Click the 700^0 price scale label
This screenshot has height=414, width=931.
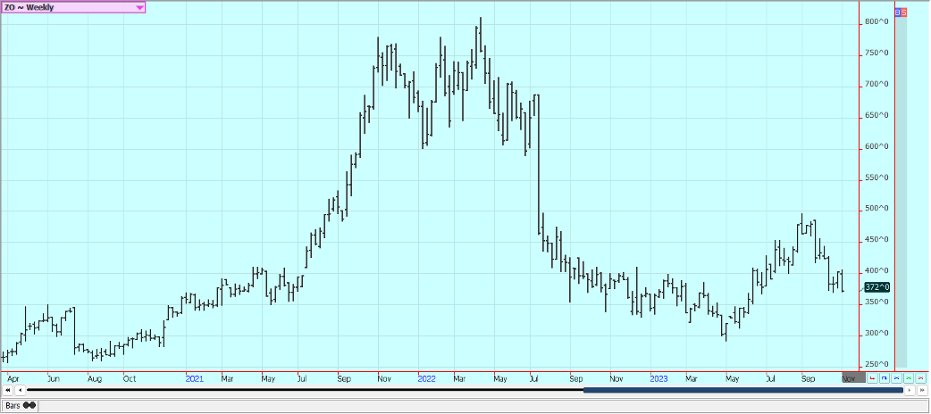pyautogui.click(x=877, y=84)
